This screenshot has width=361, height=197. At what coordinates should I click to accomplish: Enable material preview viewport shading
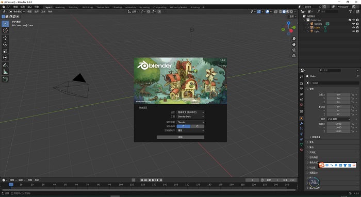pos(288,11)
